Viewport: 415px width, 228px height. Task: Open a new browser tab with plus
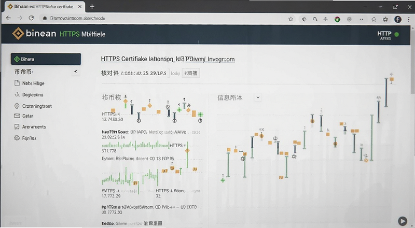click(x=92, y=7)
